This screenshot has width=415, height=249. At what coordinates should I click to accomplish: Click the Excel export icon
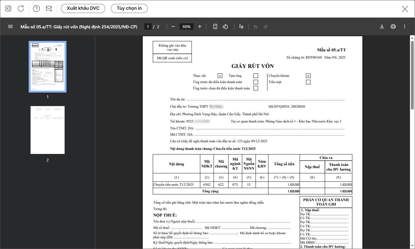(x=8, y=8)
